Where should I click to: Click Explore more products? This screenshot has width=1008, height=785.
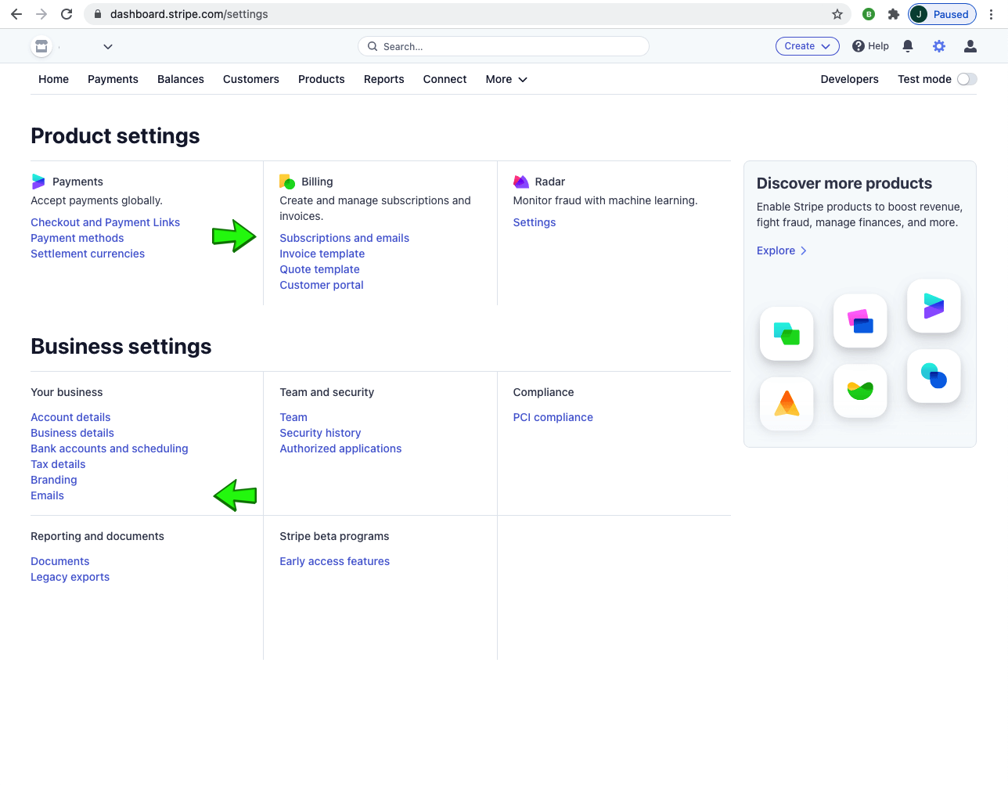(x=782, y=250)
